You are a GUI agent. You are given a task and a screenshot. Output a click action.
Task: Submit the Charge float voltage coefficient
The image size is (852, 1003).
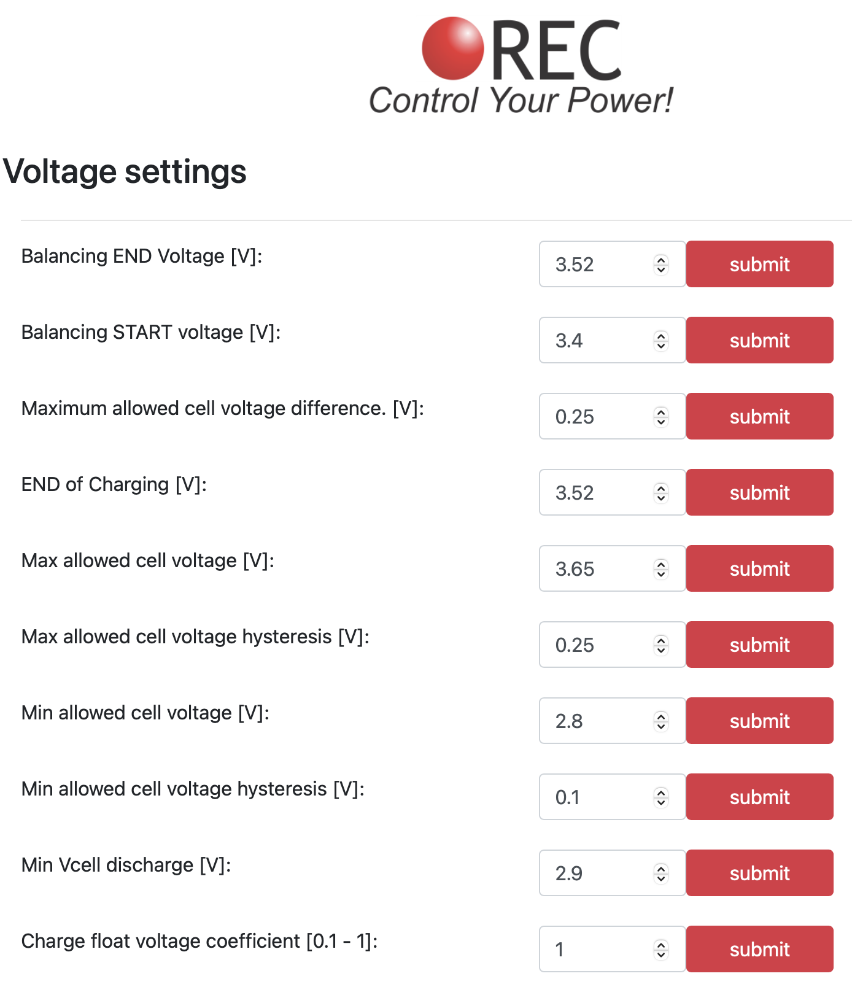click(x=759, y=950)
